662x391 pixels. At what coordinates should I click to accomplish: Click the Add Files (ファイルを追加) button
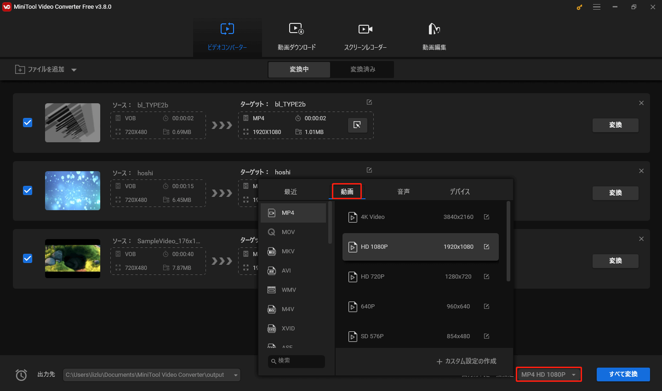click(x=40, y=69)
